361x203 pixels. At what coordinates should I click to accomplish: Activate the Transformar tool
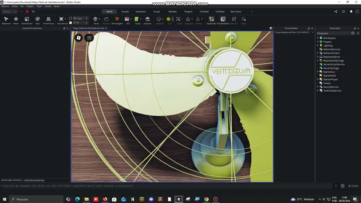(49, 20)
